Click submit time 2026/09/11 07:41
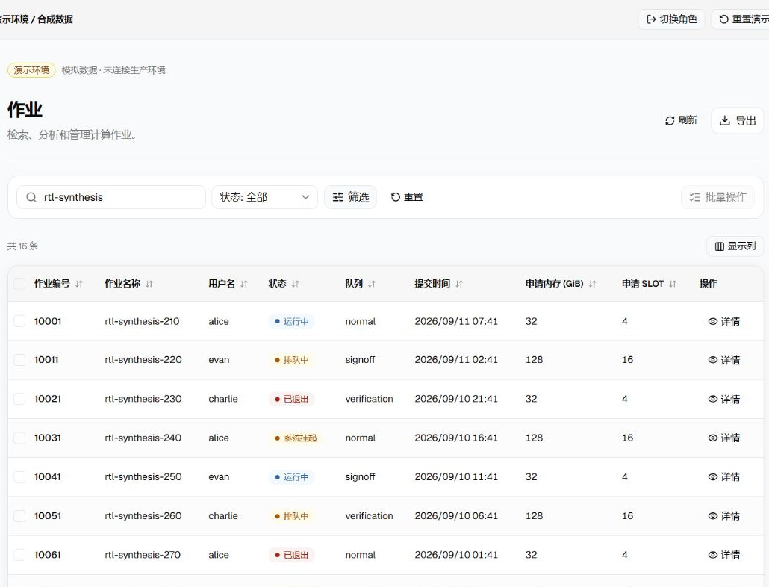The image size is (769, 587). pos(456,321)
